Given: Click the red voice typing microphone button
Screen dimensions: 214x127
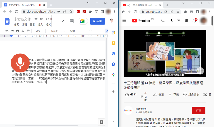Looking at the screenshot, I should 20,63.
